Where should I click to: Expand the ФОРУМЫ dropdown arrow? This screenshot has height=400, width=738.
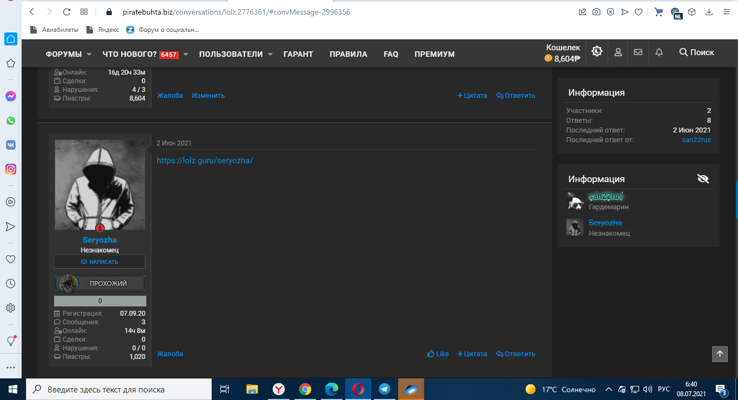89,55
